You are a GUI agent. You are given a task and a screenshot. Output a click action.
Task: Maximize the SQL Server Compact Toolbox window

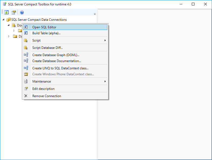(193, 4)
